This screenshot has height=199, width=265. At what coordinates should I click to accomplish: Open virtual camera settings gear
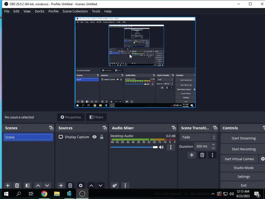[263, 159]
